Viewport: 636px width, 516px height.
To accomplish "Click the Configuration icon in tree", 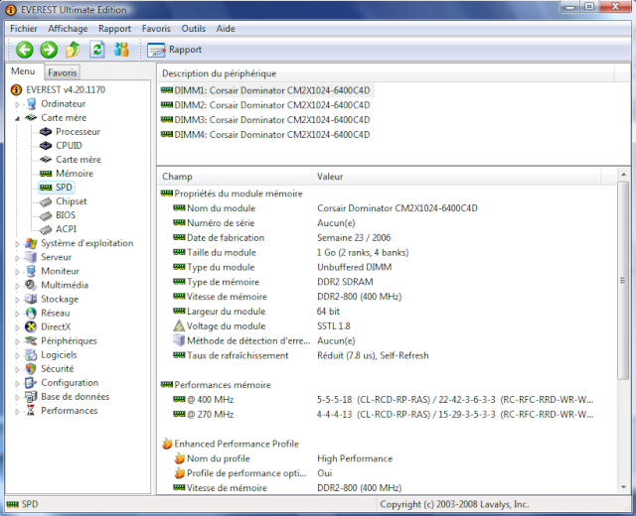I will [31, 383].
